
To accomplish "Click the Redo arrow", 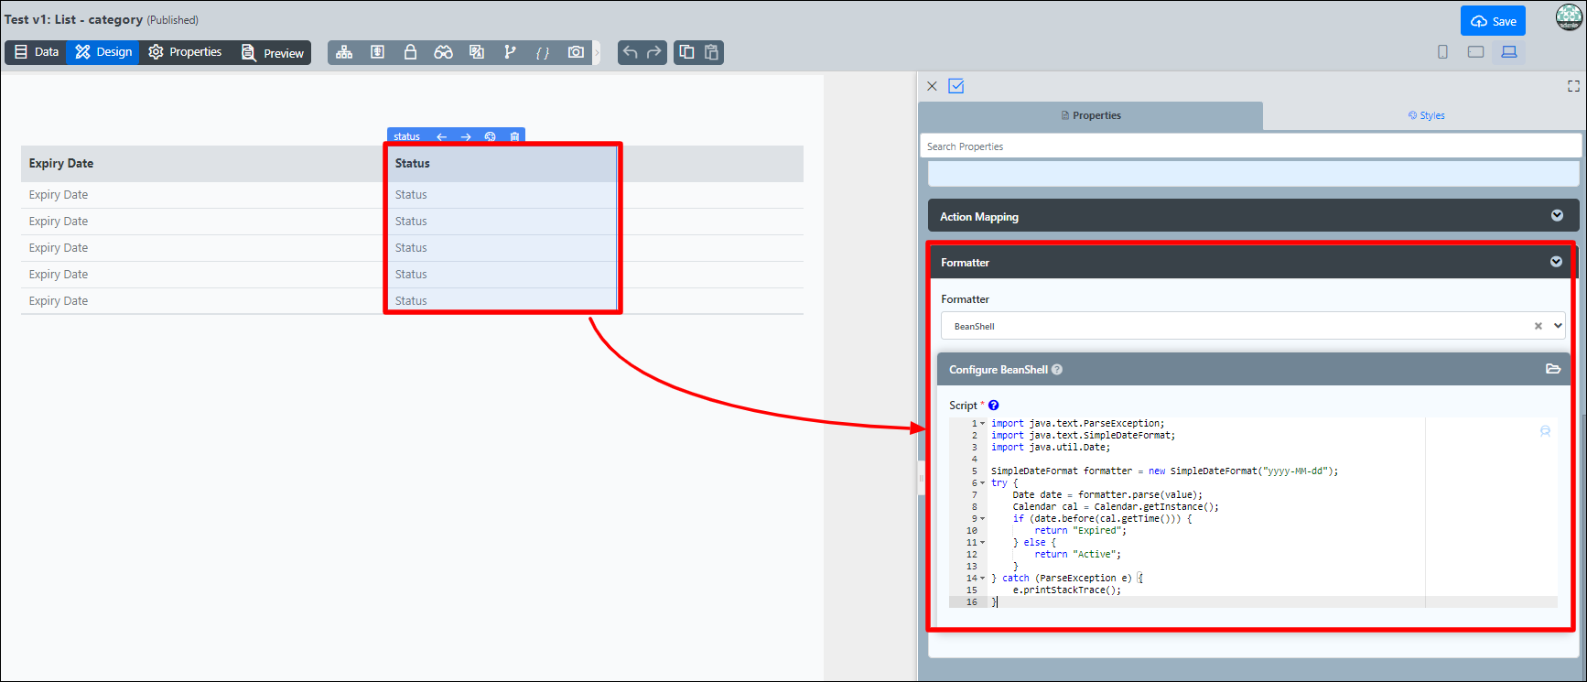I will (x=653, y=52).
